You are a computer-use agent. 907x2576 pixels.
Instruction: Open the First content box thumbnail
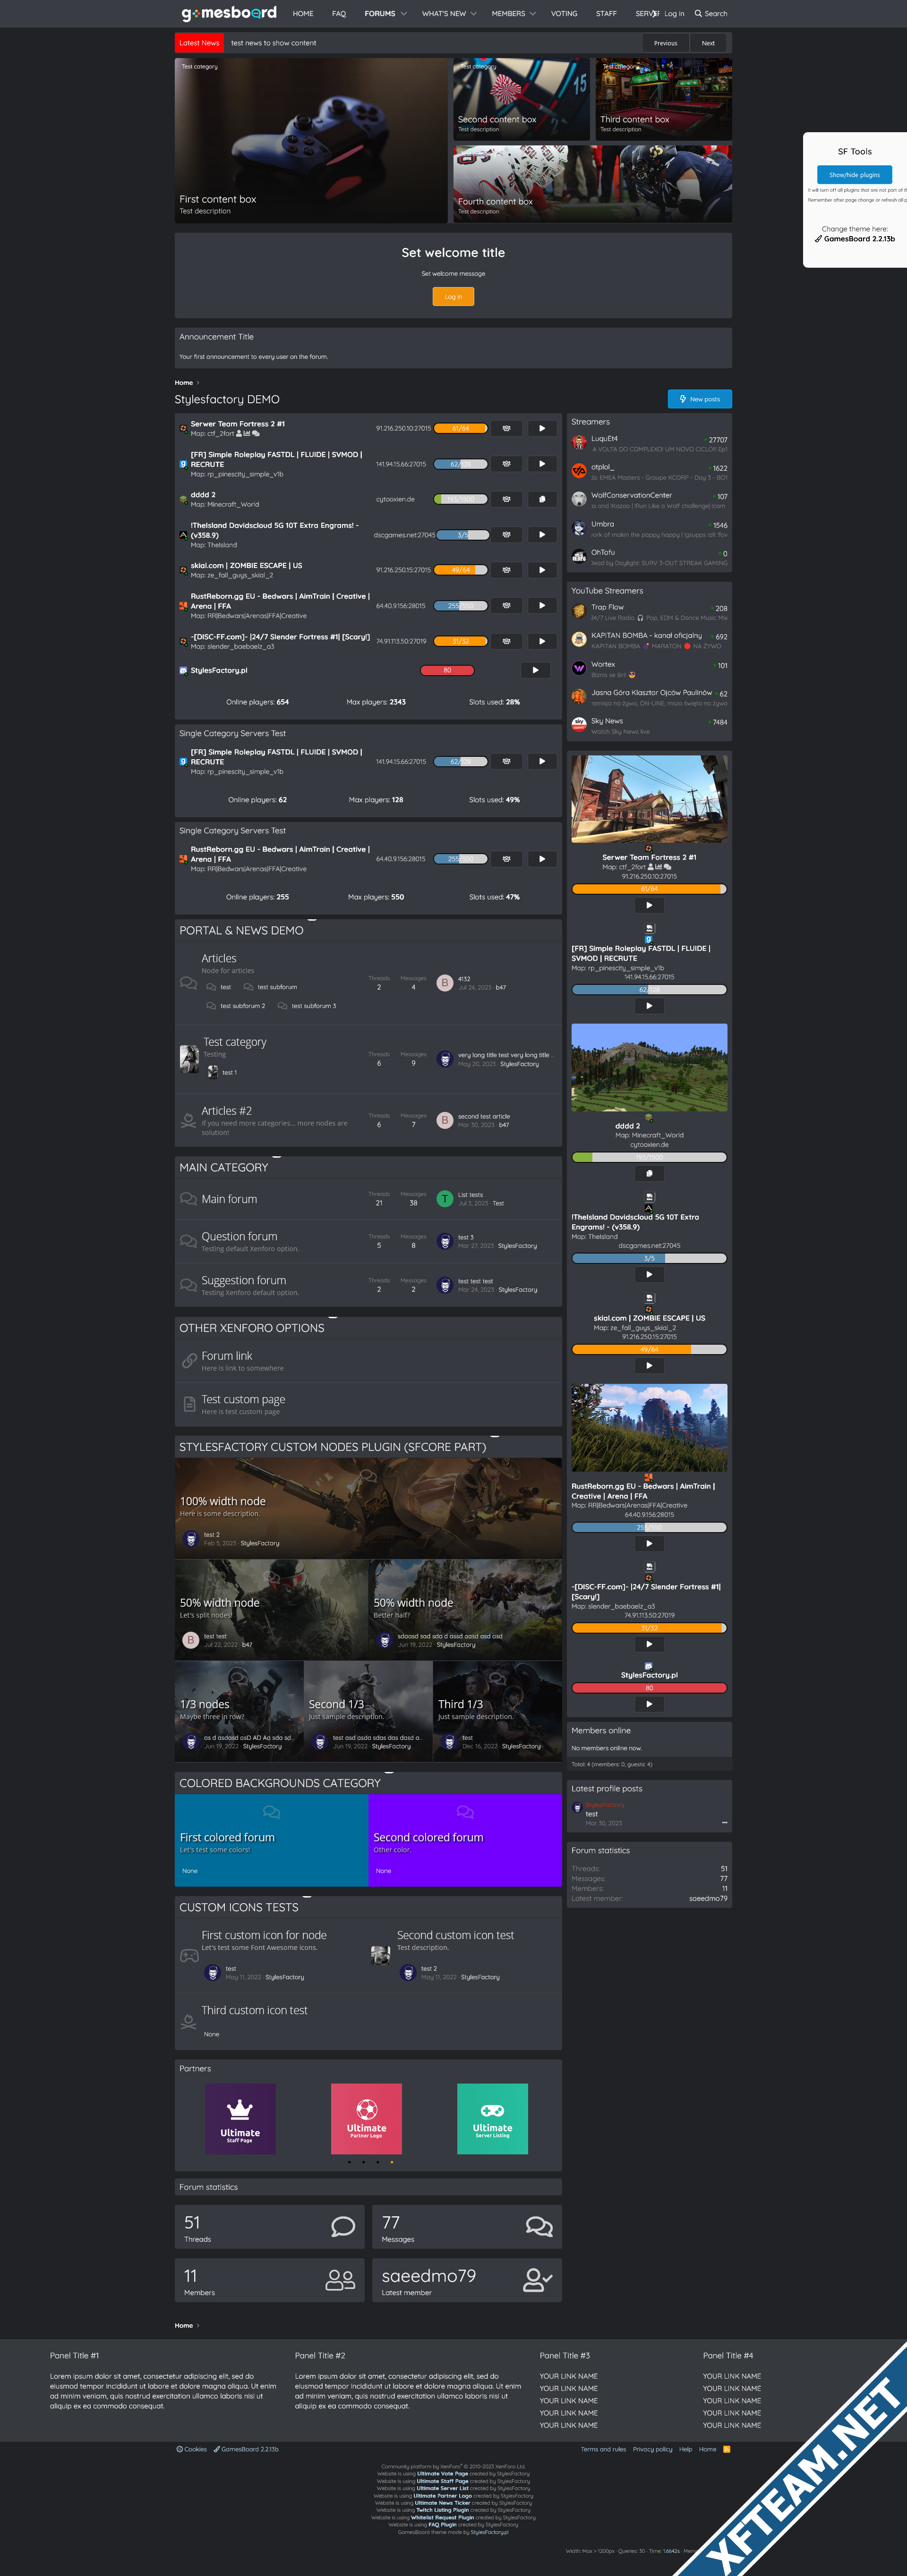coord(312,140)
